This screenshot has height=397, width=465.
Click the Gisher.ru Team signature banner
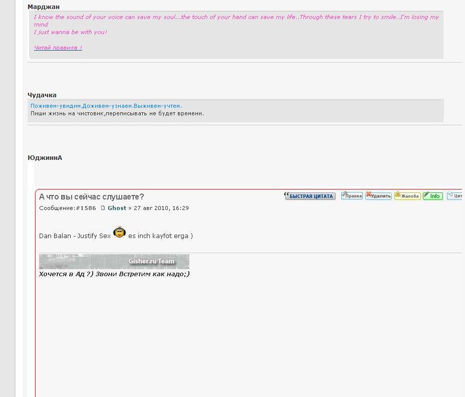pos(114,261)
